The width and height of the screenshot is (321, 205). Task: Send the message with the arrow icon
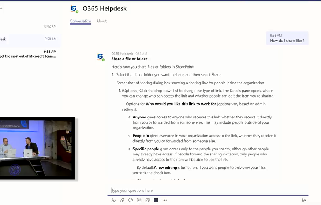coord(304,200)
